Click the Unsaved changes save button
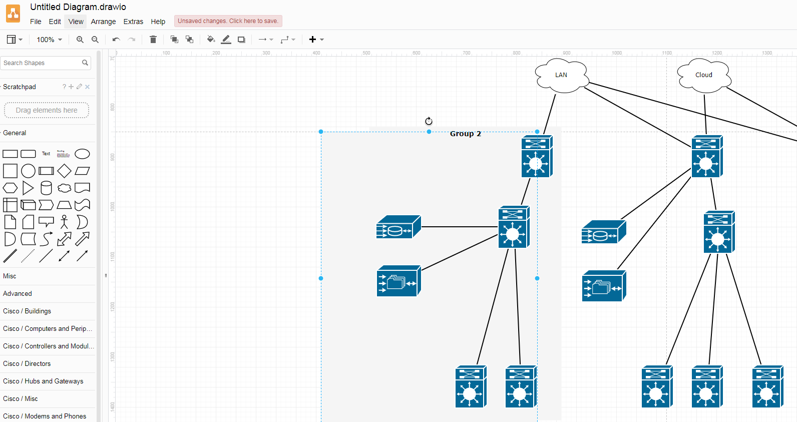This screenshot has width=797, height=422. tap(228, 21)
